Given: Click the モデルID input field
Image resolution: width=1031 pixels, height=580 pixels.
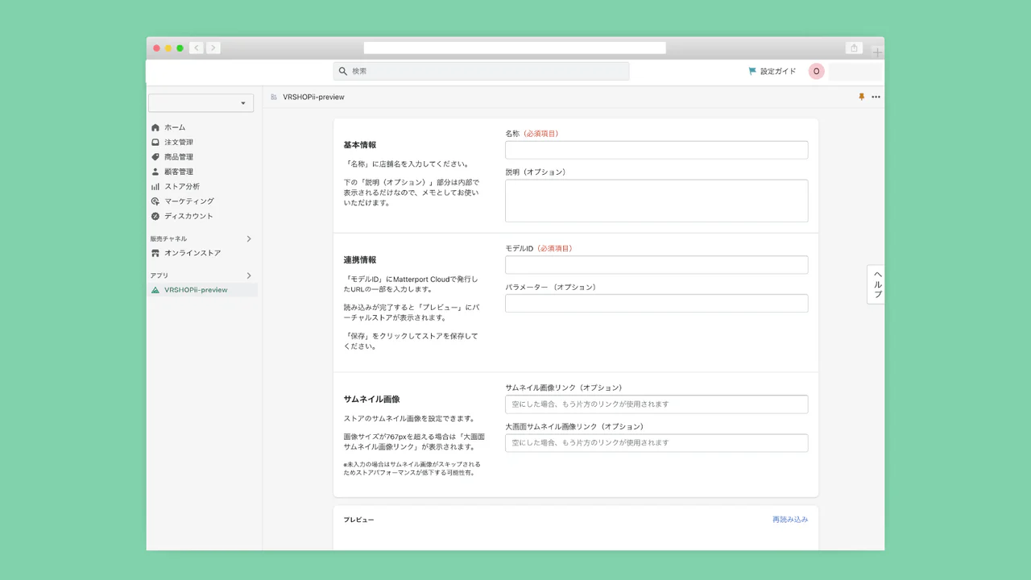Looking at the screenshot, I should [656, 265].
